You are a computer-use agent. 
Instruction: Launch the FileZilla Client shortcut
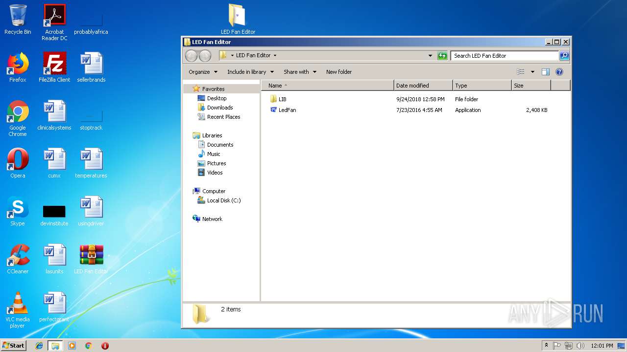point(54,67)
